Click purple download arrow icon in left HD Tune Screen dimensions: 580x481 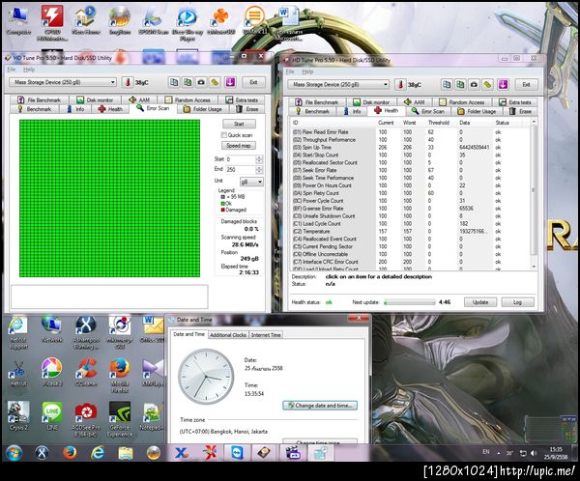click(230, 82)
